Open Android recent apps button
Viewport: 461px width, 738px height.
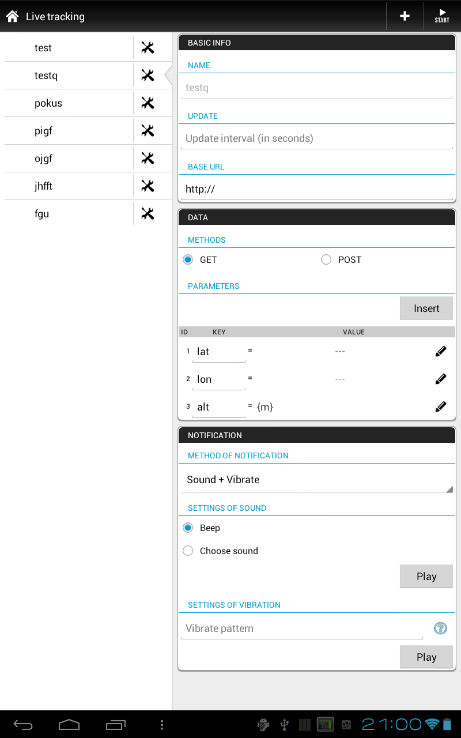point(115,725)
